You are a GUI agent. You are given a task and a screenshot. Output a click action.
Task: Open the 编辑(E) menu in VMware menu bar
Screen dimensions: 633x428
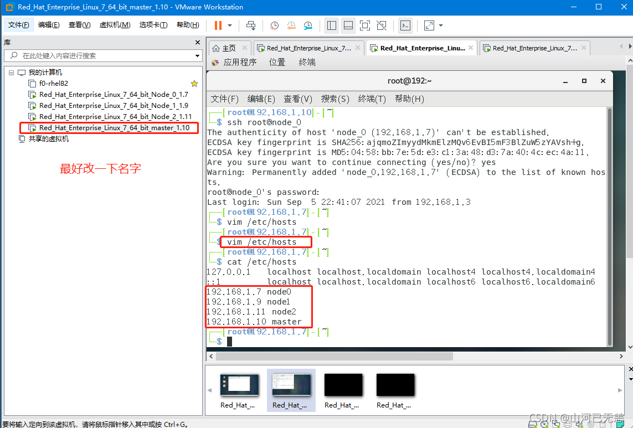(49, 25)
